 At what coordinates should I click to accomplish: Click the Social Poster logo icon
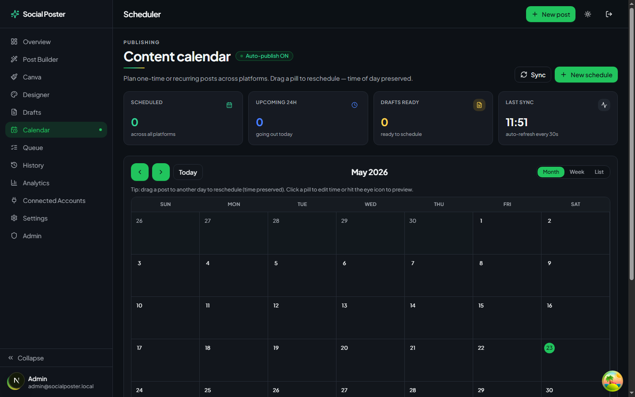(15, 14)
